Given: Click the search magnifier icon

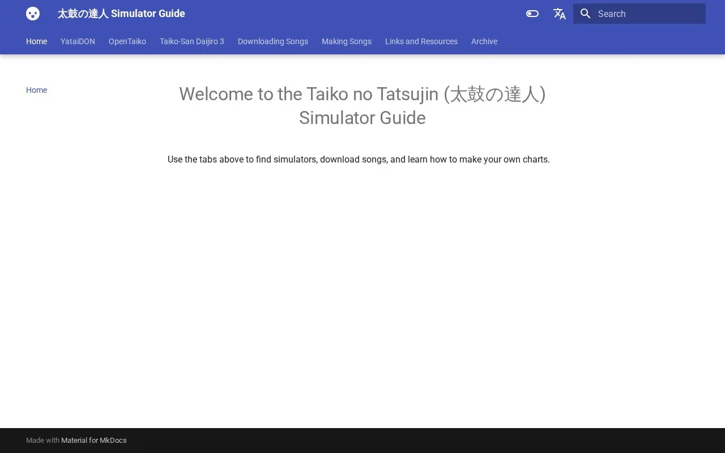Looking at the screenshot, I should coord(586,14).
